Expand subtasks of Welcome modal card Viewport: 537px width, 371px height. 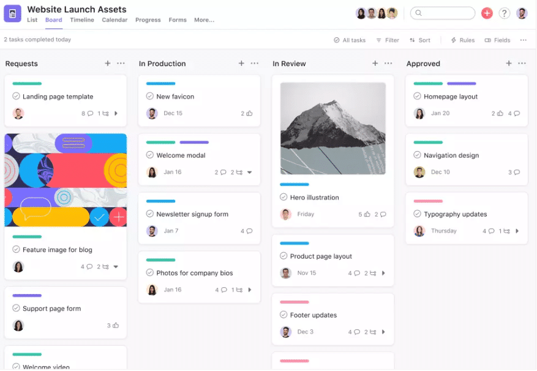(249, 172)
